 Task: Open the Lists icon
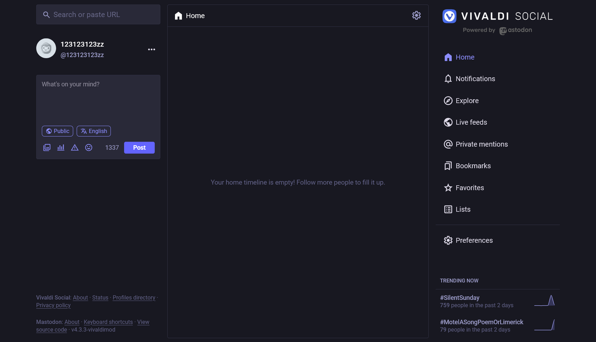coord(448,209)
